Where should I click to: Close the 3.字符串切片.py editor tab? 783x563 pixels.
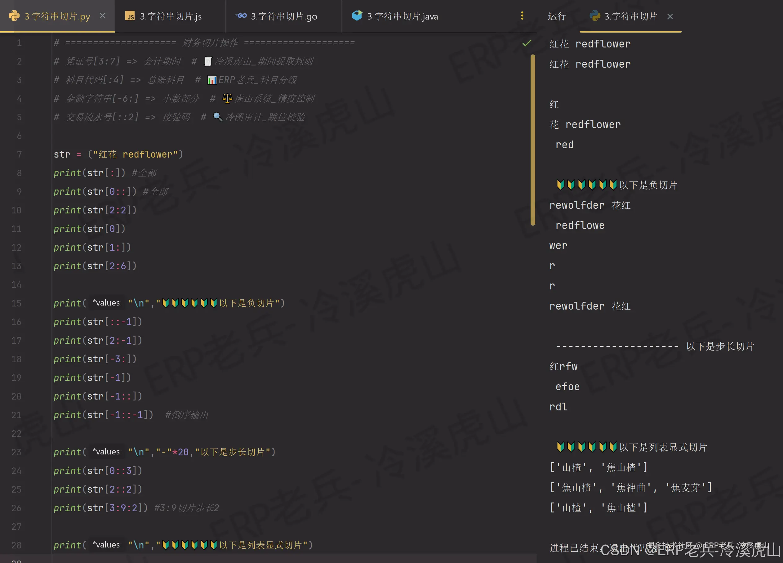[x=103, y=16]
